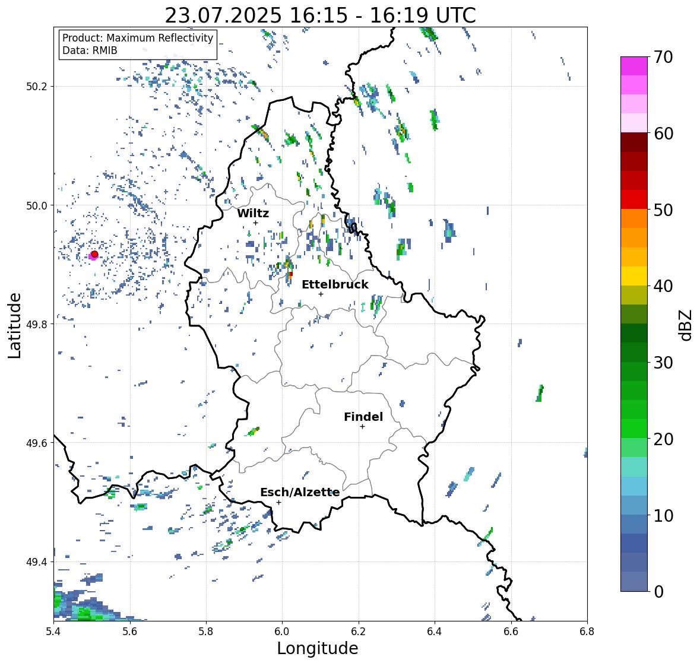Click the red dot radar location marker
This screenshot has width=700, height=663.
[x=94, y=254]
